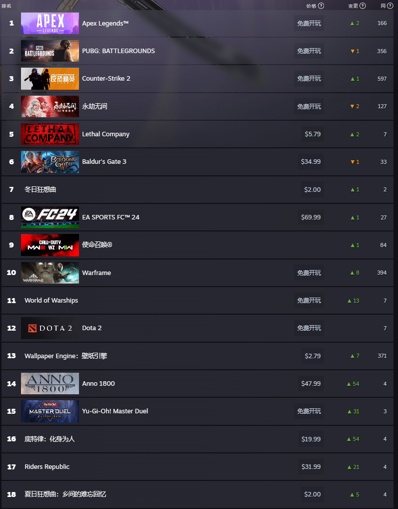Open the Anno 1800 capsule image
The height and width of the screenshot is (509, 398).
click(x=50, y=383)
